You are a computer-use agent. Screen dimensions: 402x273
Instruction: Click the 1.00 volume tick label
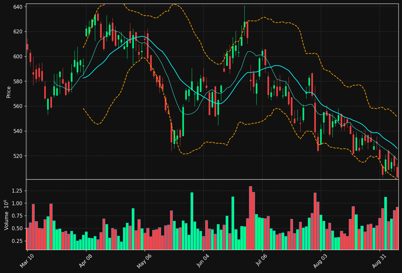click(17, 204)
